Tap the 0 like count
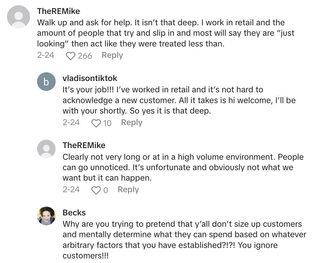This screenshot has height=263, width=318. pos(106,190)
